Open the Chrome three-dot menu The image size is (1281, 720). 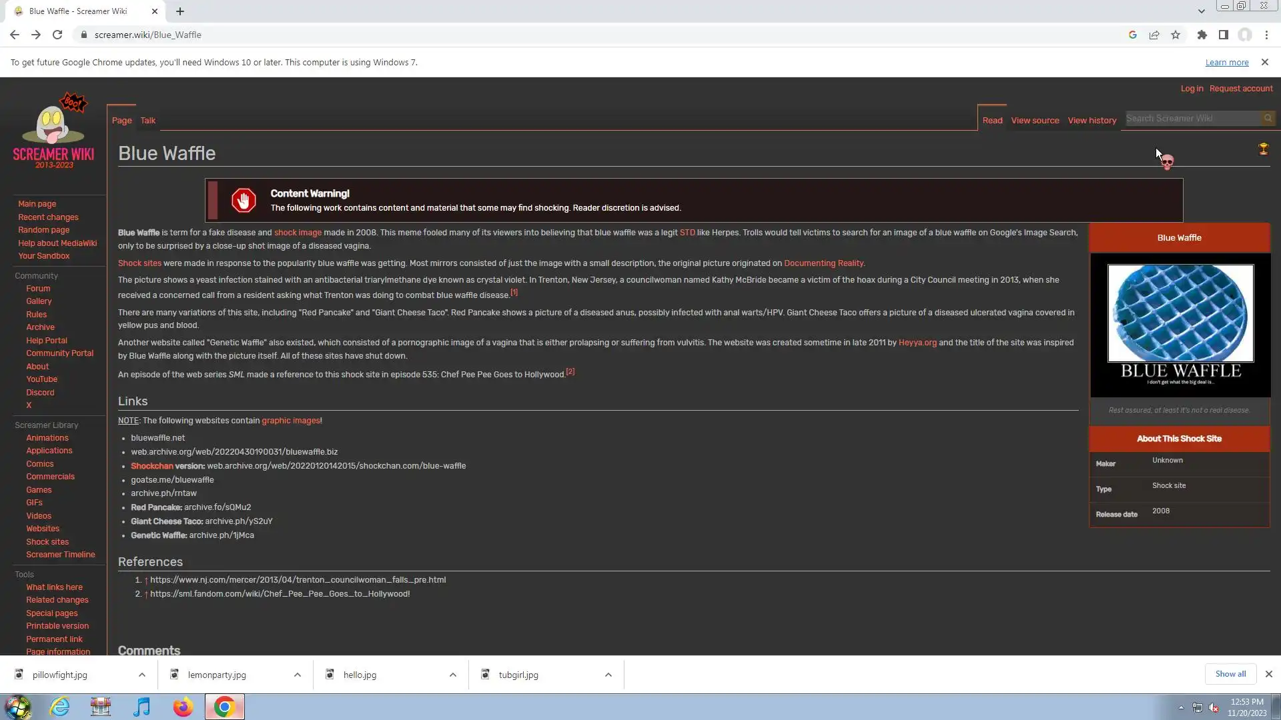point(1266,35)
